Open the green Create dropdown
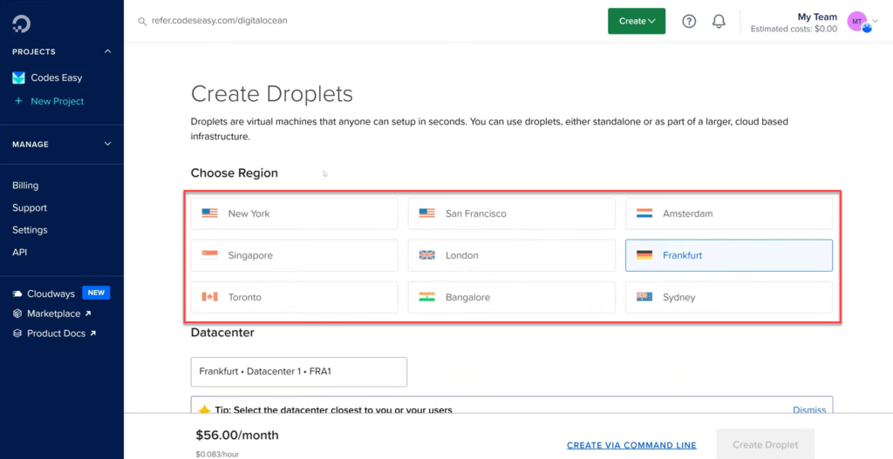Viewport: 893px width, 459px height. point(637,21)
